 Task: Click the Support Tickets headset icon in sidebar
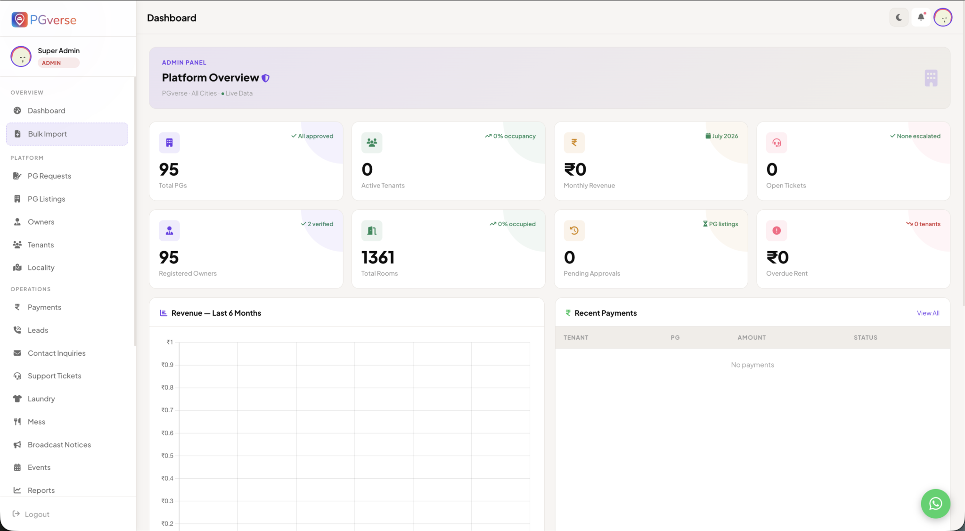[17, 376]
